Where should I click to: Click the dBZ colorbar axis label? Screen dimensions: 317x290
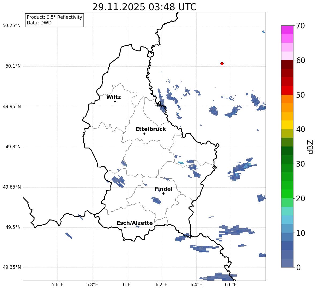coord(311,147)
